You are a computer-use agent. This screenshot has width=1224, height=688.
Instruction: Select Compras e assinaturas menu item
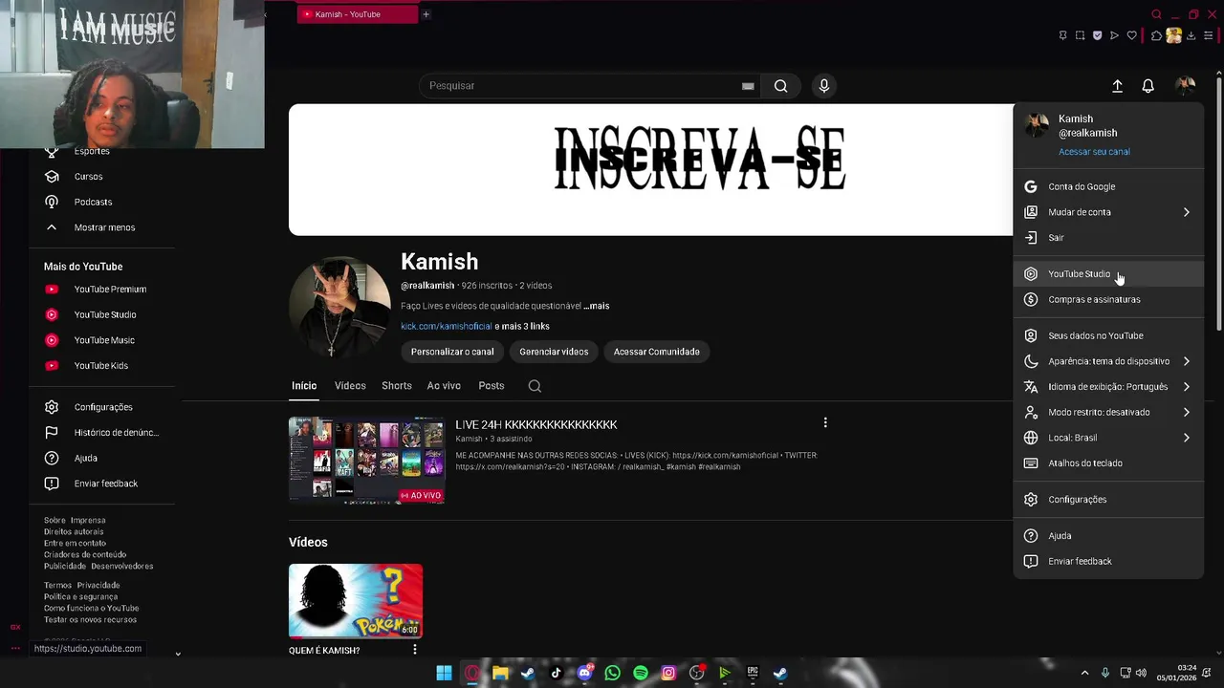(x=1108, y=299)
